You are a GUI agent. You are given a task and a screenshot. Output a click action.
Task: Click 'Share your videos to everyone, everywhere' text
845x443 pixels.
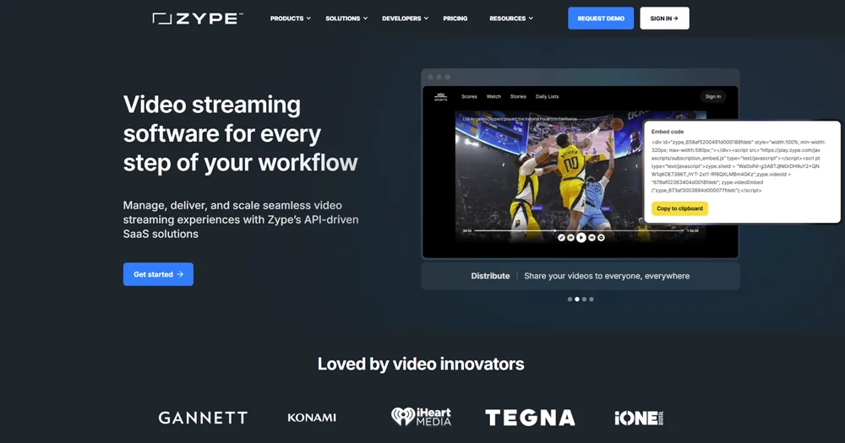pyautogui.click(x=607, y=276)
